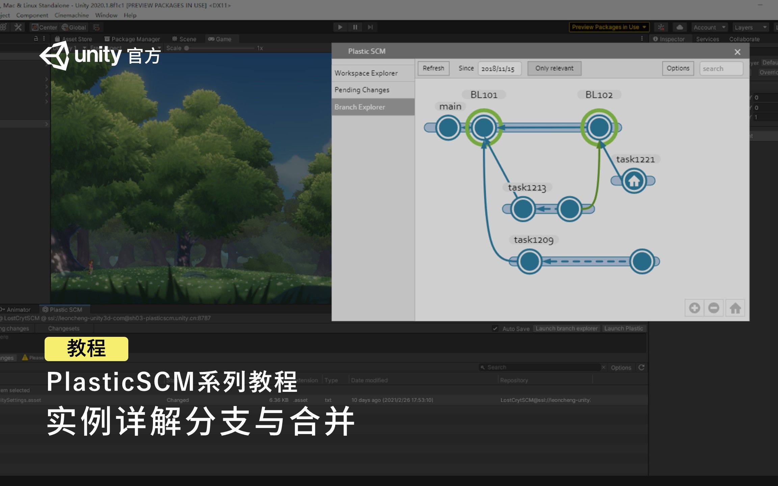This screenshot has width=778, height=486.
Task: Click the Step frame icon
Action: tap(370, 27)
